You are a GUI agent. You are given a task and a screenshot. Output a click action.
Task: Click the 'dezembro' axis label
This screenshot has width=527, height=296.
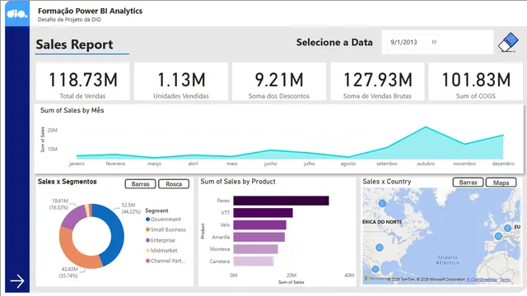[503, 164]
